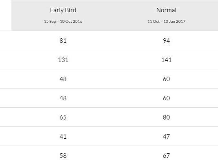Image resolution: width=218 pixels, height=166 pixels.
Task: Select the Normal value 47
Action: pyautogui.click(x=166, y=137)
